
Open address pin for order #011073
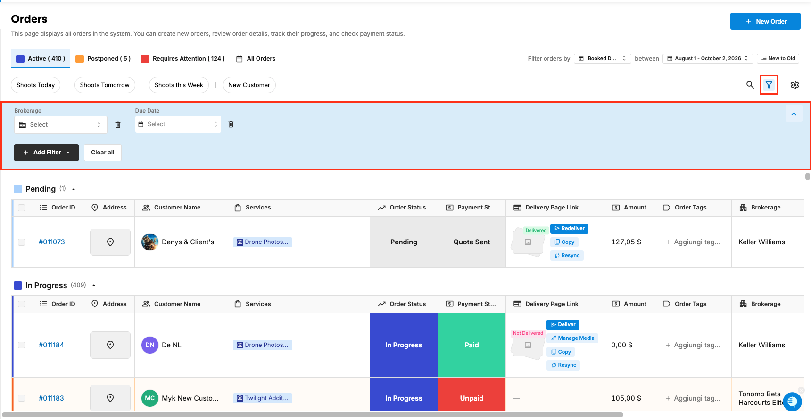[110, 242]
